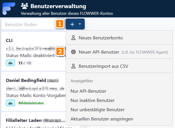175x128 pixels.
Task: Select the Filialleiter Laden user entry
Action: tap(24, 120)
